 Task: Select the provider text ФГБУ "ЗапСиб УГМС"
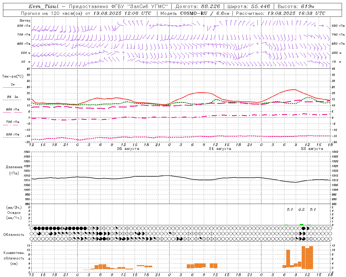pos(139,6)
